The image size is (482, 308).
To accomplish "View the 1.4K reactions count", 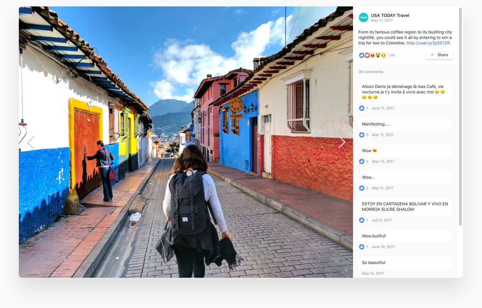I will [x=391, y=55].
